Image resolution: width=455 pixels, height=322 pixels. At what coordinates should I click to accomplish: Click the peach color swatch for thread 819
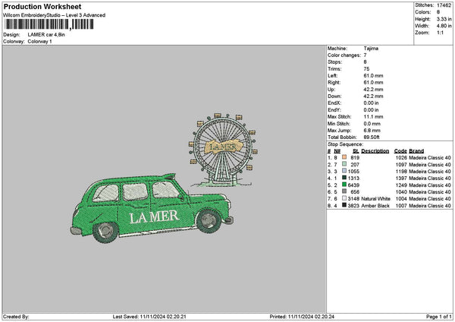(x=344, y=157)
